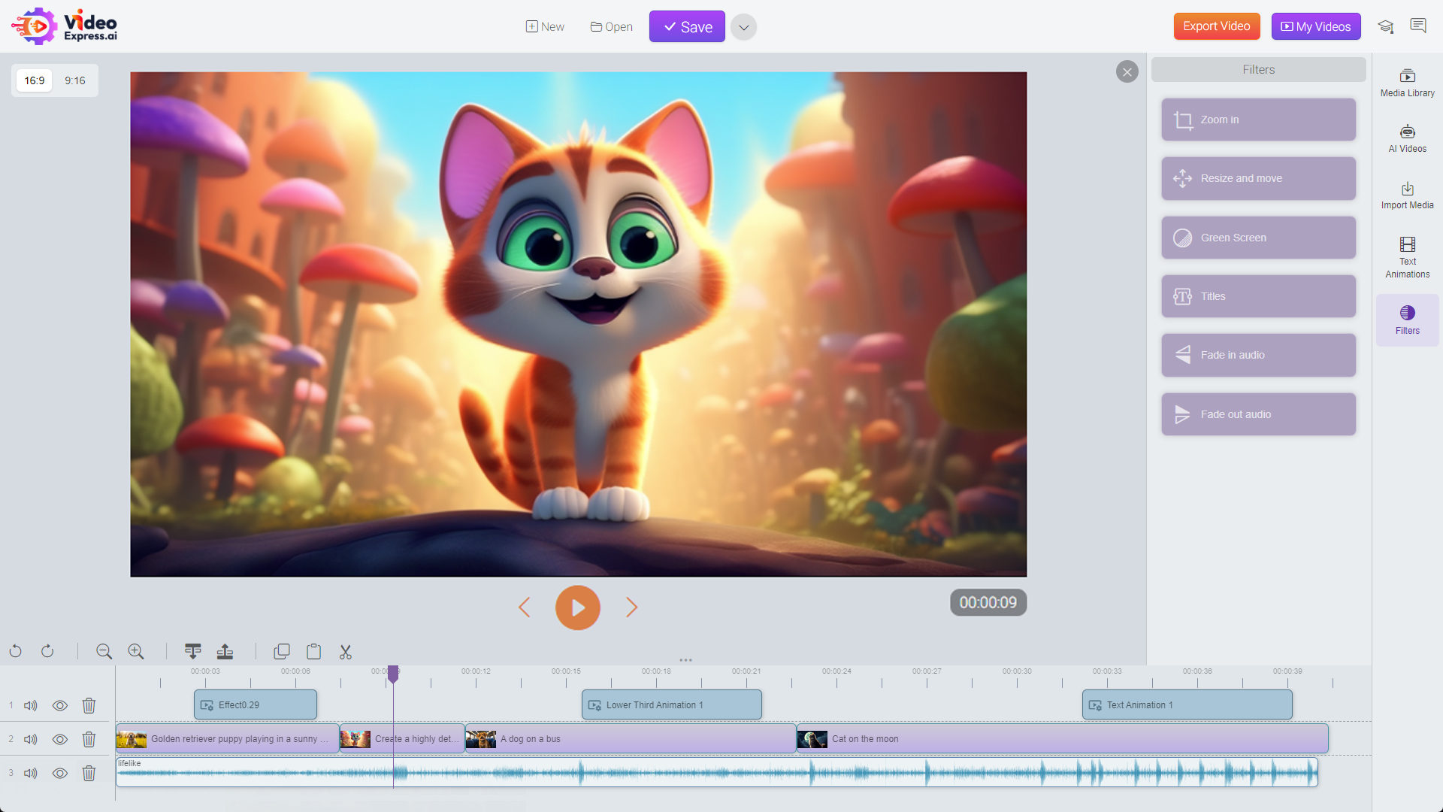Export the video
Screen dimensions: 1443x812
coord(1216,26)
